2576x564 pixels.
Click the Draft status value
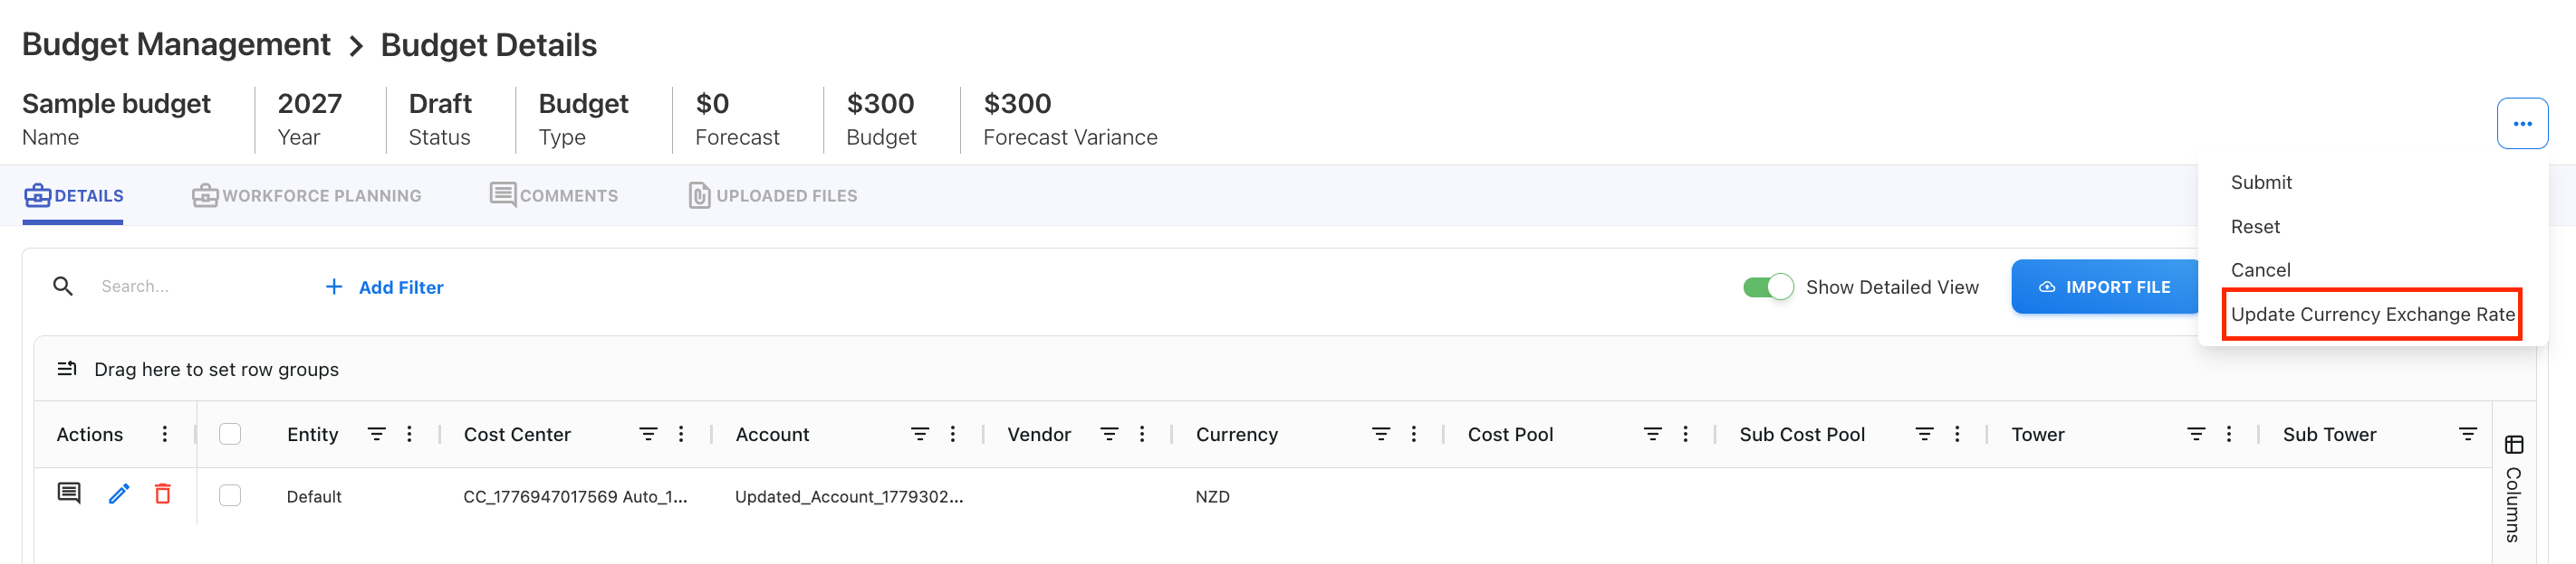pos(440,104)
